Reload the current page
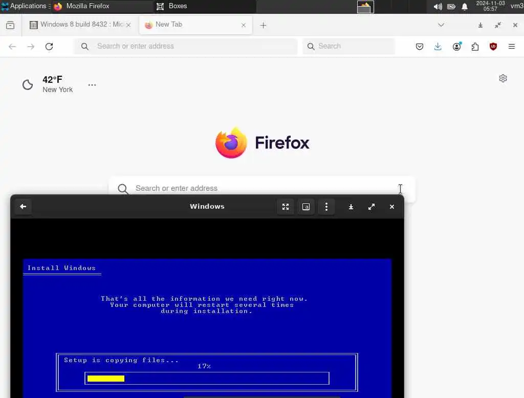 pos(49,47)
